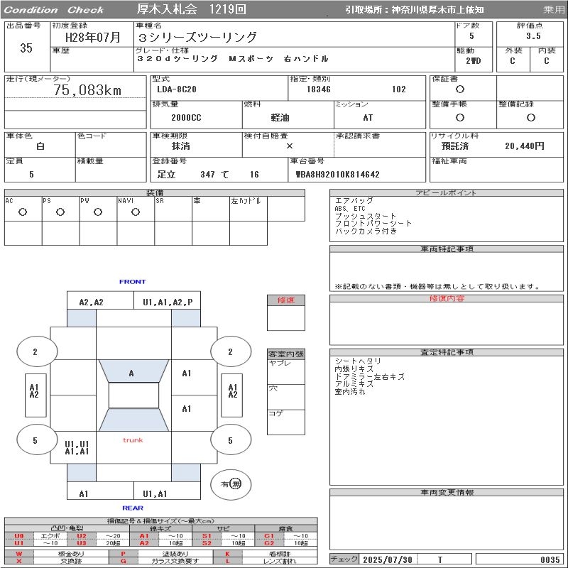Click the recycle fee 20,440円
The image size is (568, 568).
(x=524, y=146)
